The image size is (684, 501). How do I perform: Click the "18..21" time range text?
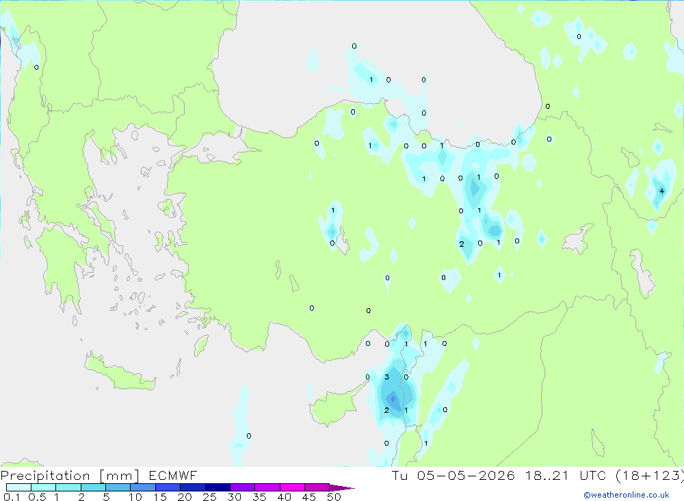coord(547,475)
